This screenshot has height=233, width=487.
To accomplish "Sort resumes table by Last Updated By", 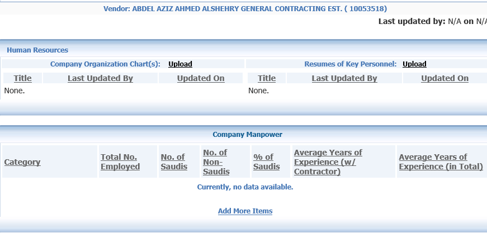I will [x=344, y=78].
